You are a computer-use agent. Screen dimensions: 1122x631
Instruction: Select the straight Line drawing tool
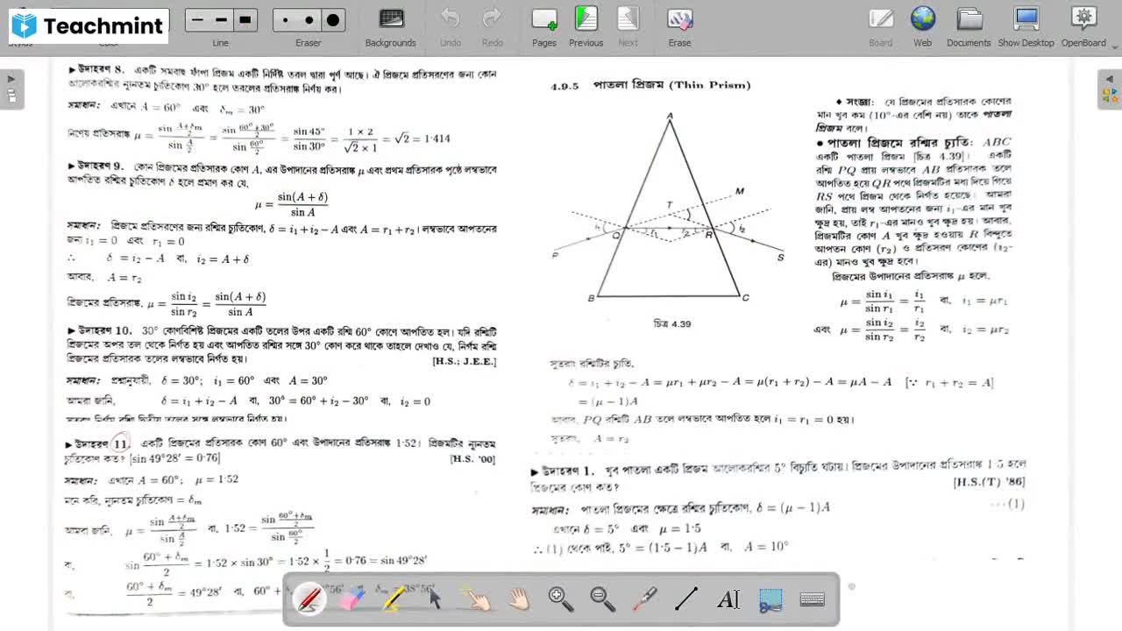[686, 599]
